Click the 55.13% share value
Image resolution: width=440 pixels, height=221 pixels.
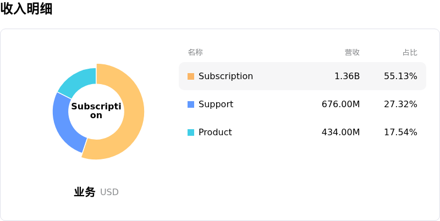(400, 76)
